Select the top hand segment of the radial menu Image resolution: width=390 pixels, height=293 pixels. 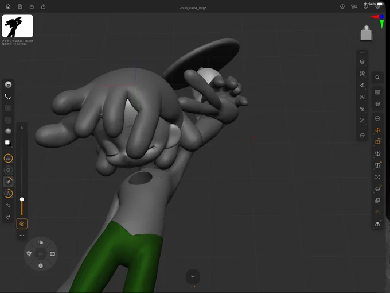pyautogui.click(x=41, y=242)
